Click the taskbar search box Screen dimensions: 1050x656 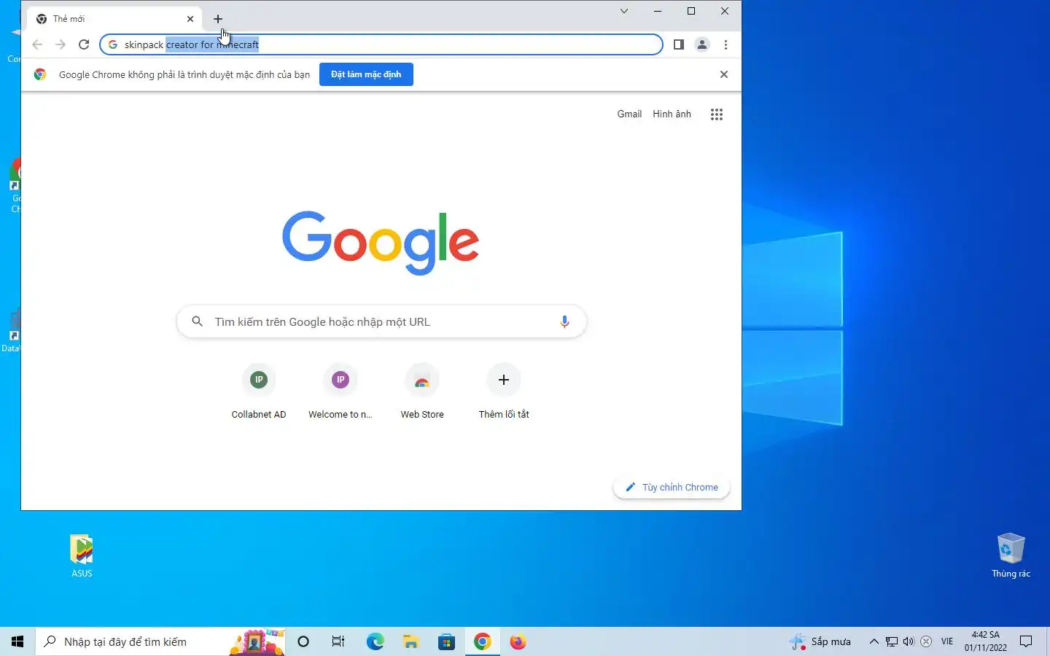pos(160,641)
